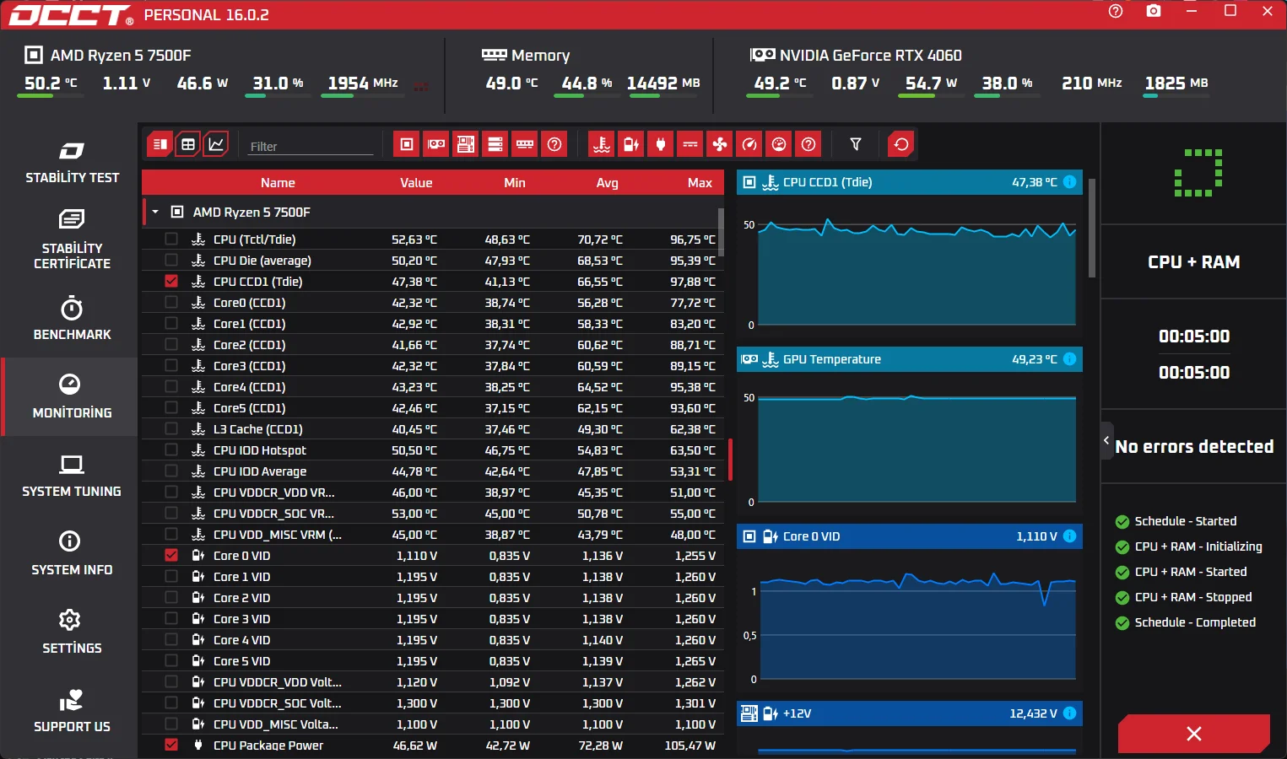Toggle current sensor type filter

690,144
